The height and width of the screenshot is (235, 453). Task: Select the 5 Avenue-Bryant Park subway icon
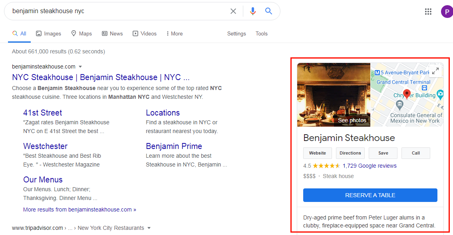tap(377, 73)
